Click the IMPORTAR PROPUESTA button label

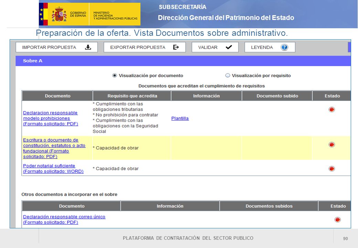pos(49,47)
